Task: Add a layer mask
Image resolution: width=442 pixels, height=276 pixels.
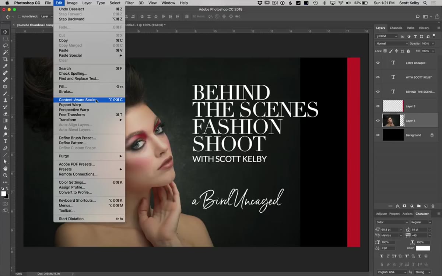Action: coord(404,206)
